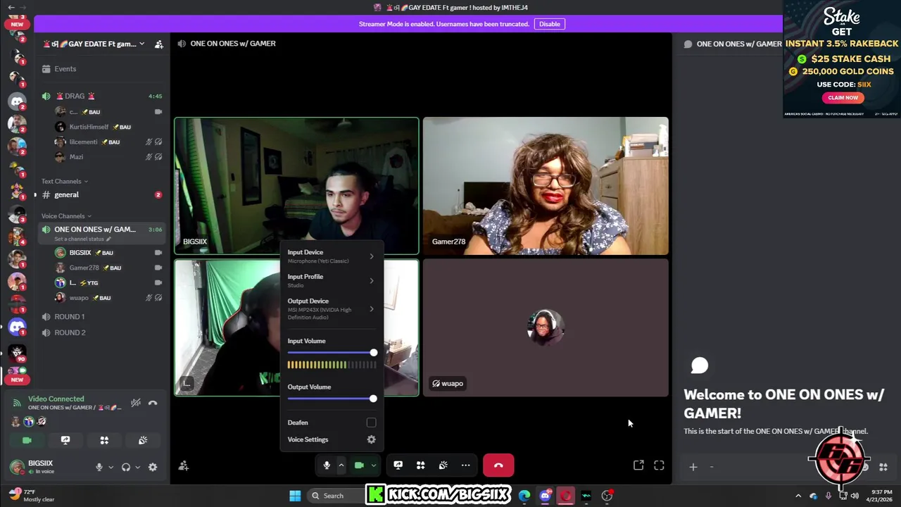Close microphone options with the up arrow in the call bar
The height and width of the screenshot is (507, 901).
click(x=341, y=465)
